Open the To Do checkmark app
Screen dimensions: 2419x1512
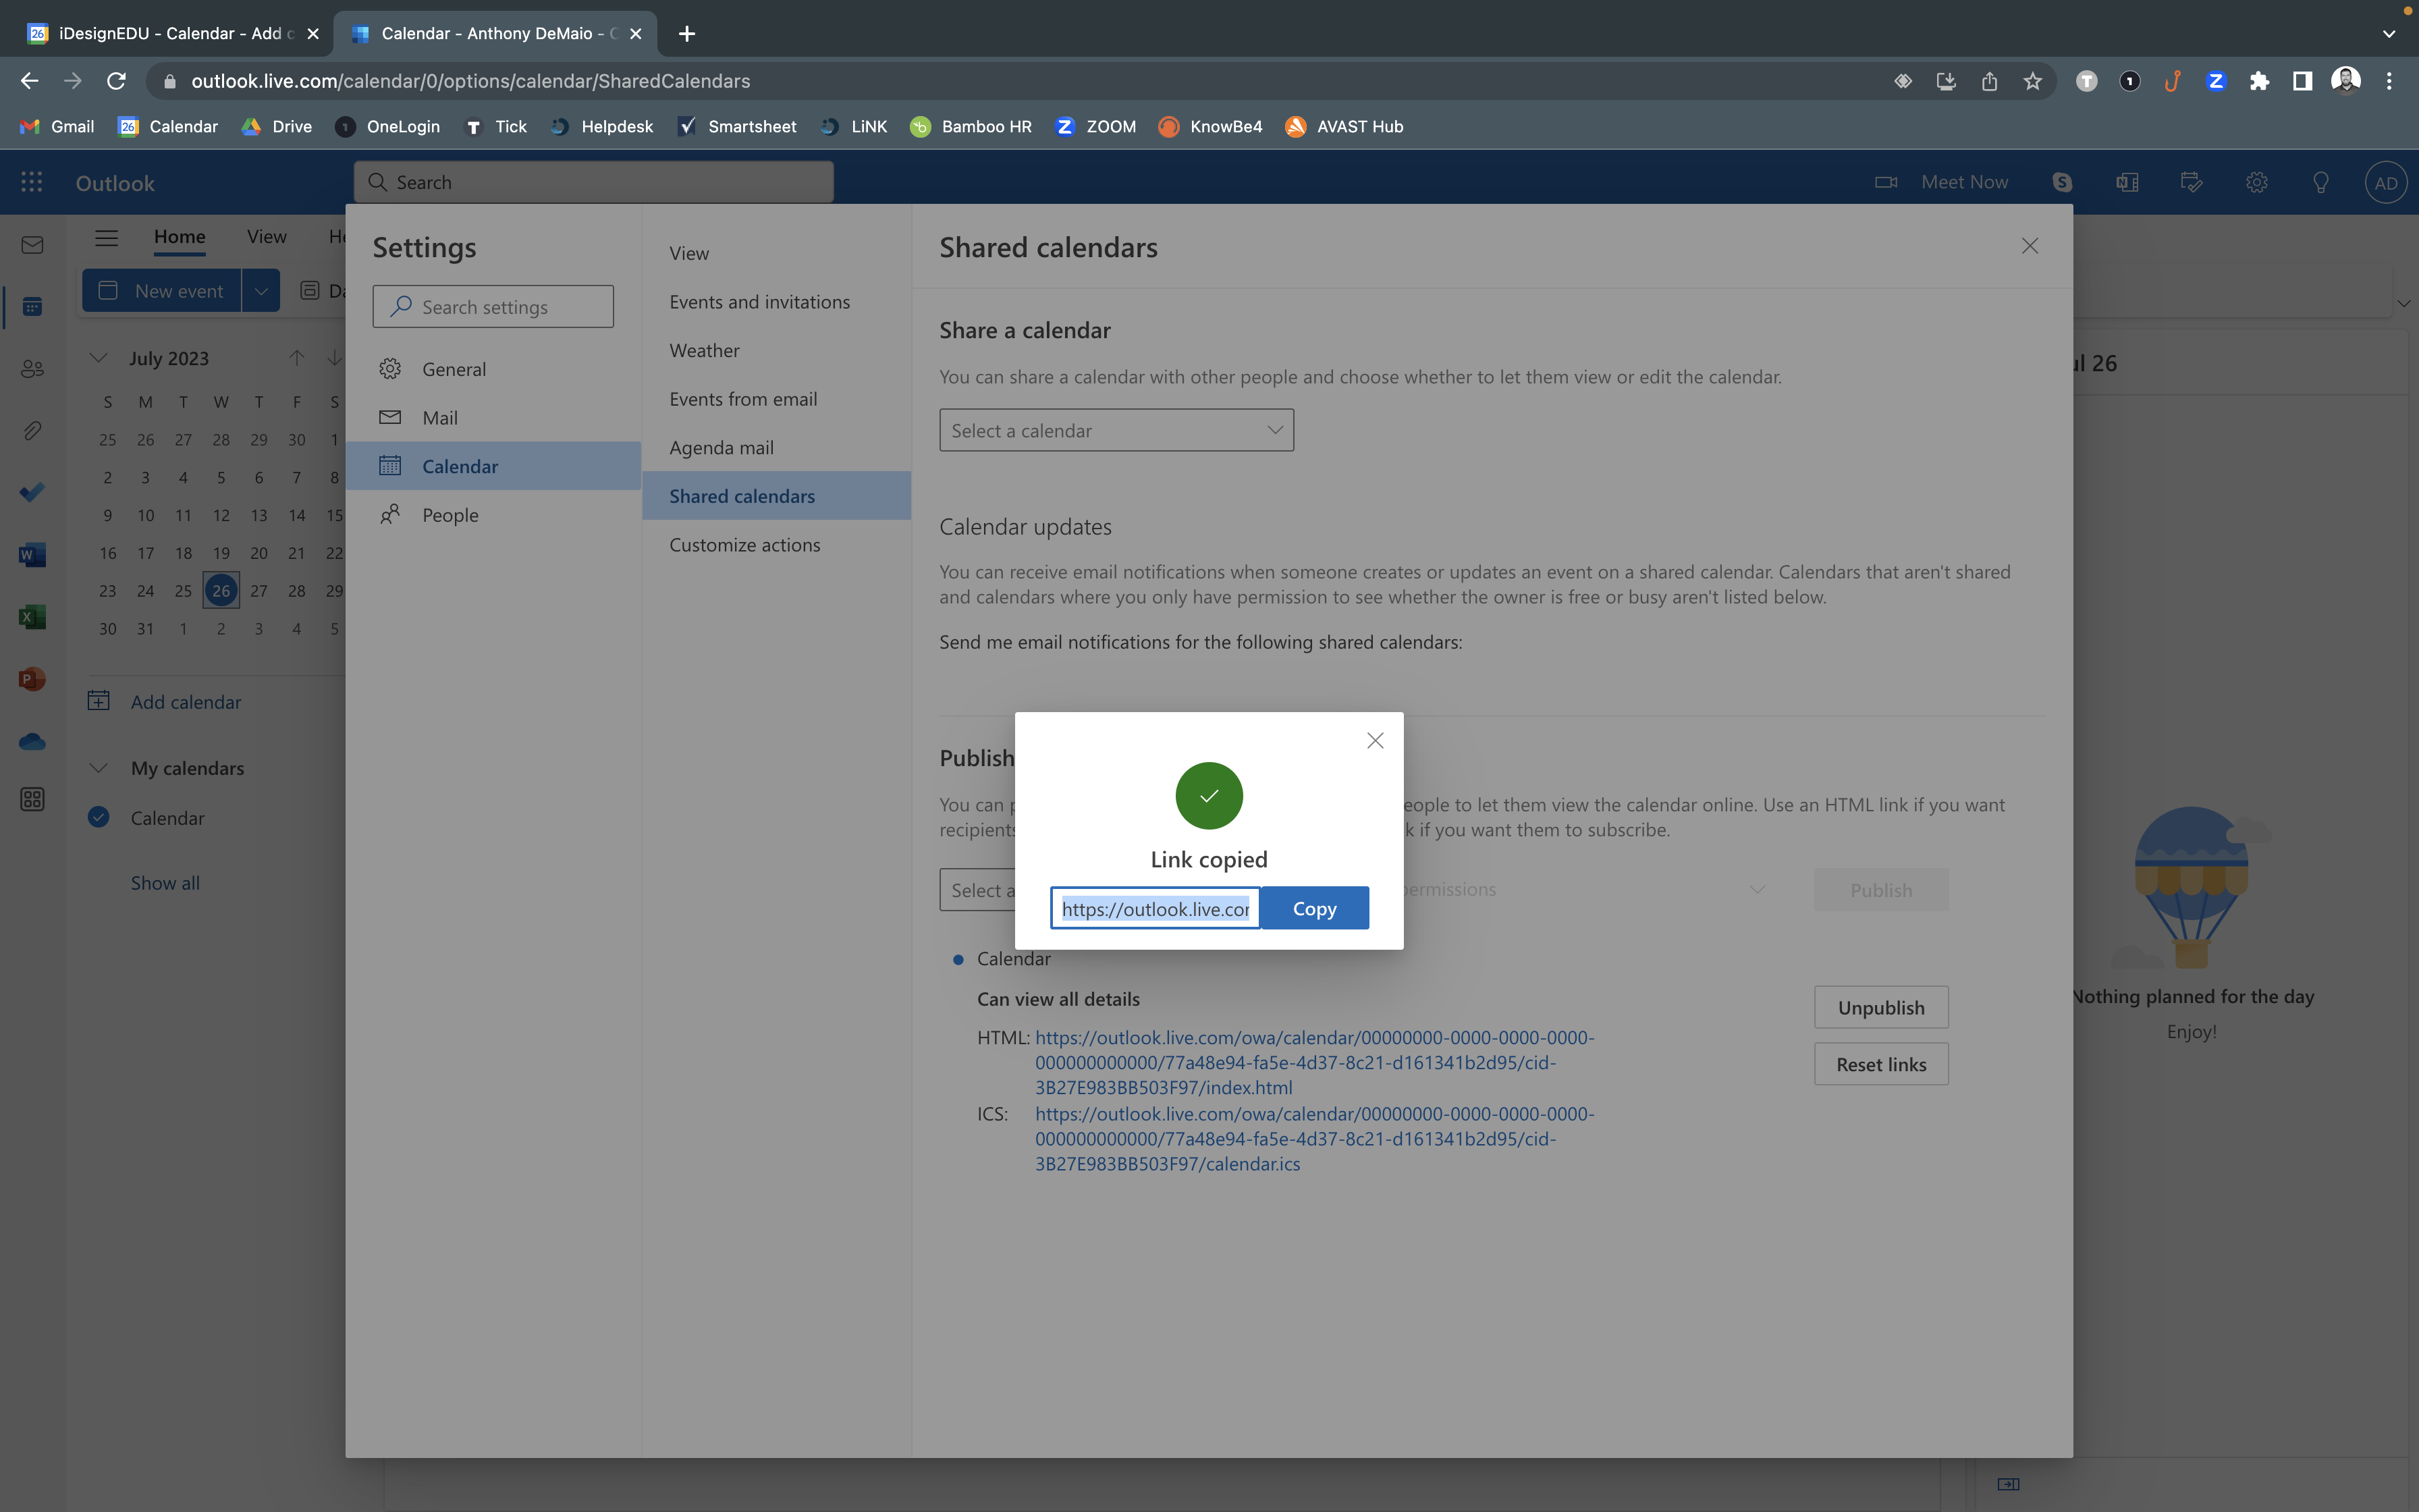pyautogui.click(x=32, y=492)
